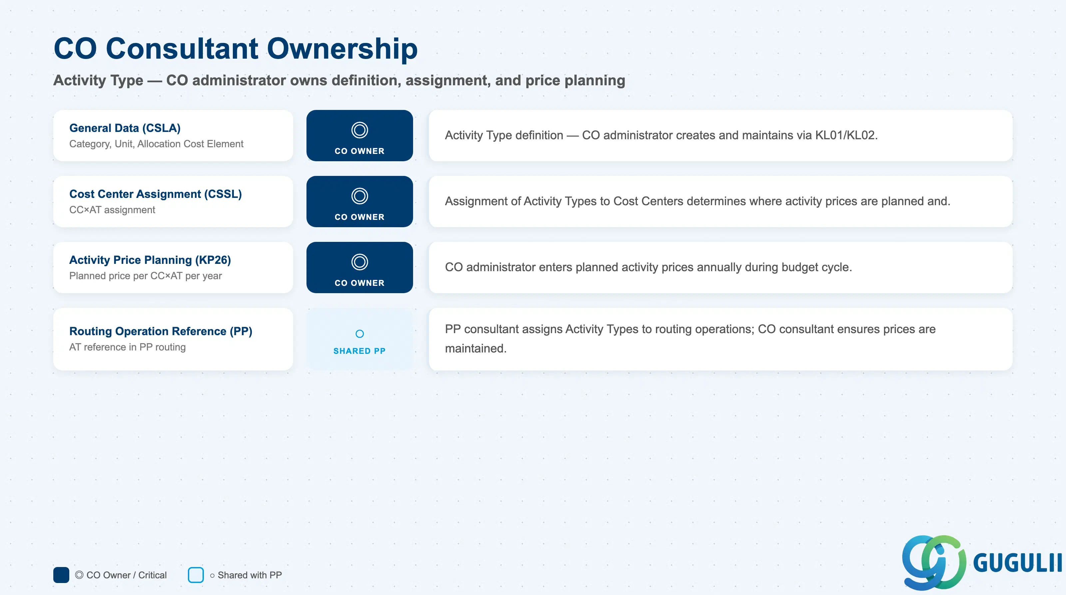
Task: Select the Activity Price Planning (KP26) heading
Action: tap(150, 260)
